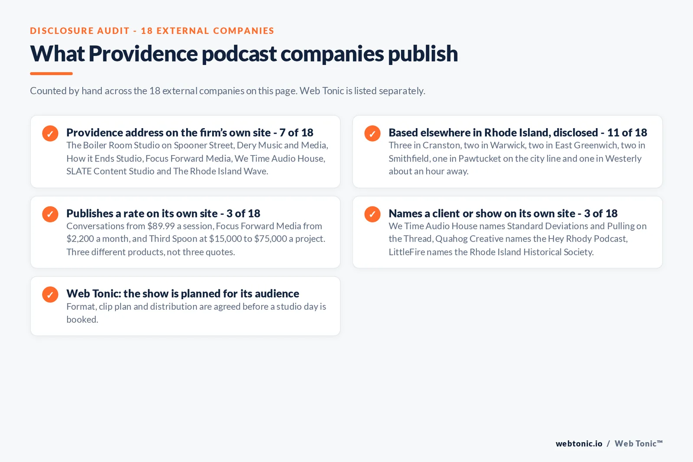Select heading 'Names a client or show on its own site'
Viewport: 693px width, 462px height.
tap(482, 213)
